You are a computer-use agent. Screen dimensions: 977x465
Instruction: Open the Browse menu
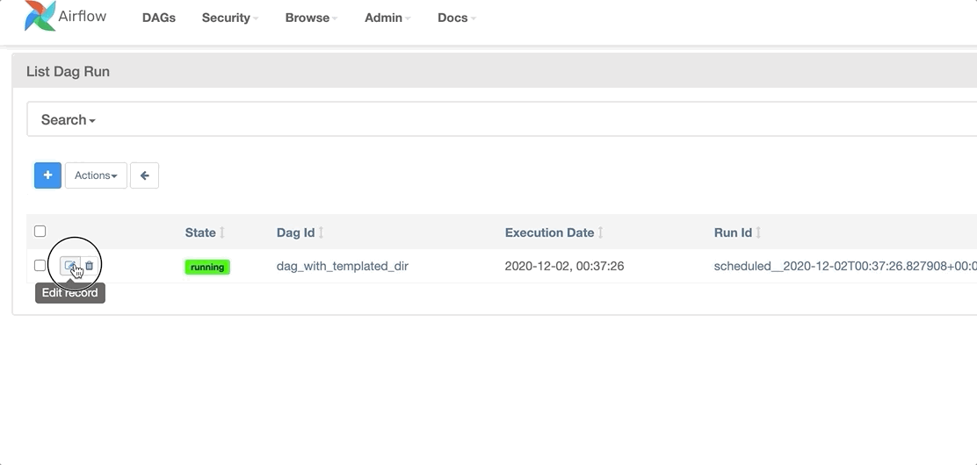pos(311,18)
